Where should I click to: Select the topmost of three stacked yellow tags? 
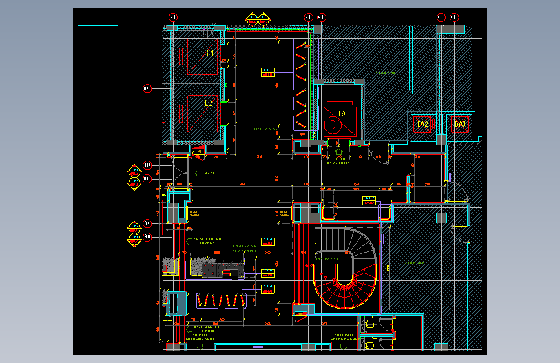point(267,242)
